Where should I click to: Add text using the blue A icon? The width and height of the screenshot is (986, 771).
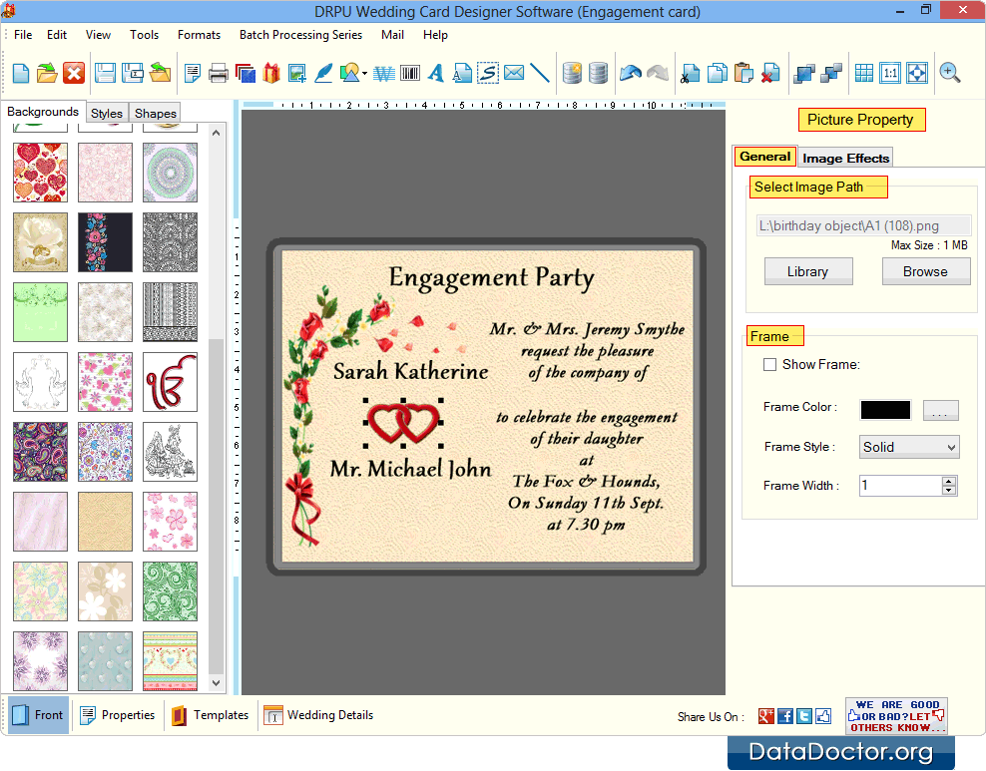(436, 74)
